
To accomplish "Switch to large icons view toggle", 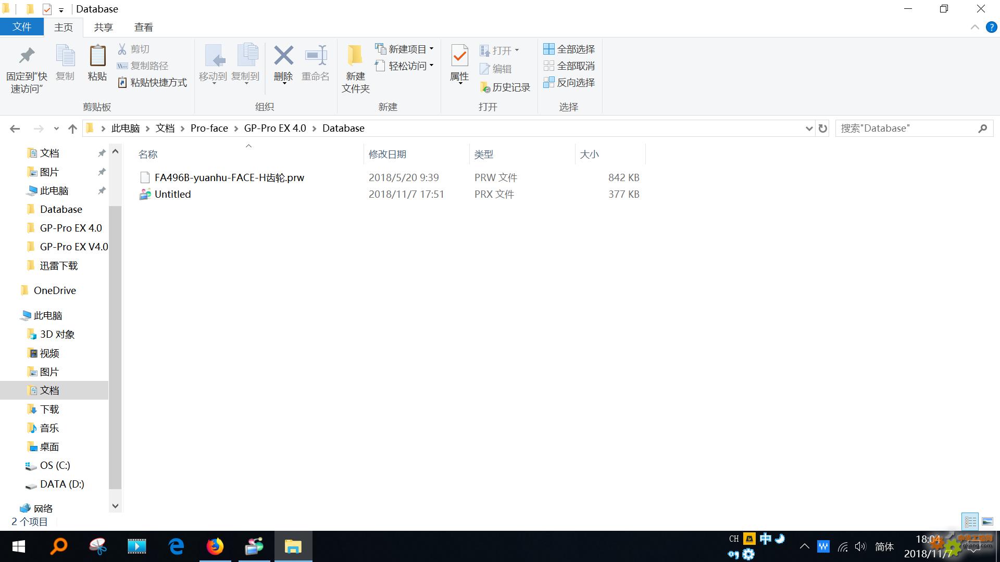I will coord(987,521).
